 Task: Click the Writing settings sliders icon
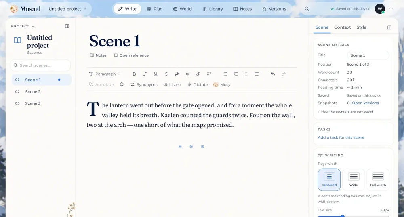point(320,155)
